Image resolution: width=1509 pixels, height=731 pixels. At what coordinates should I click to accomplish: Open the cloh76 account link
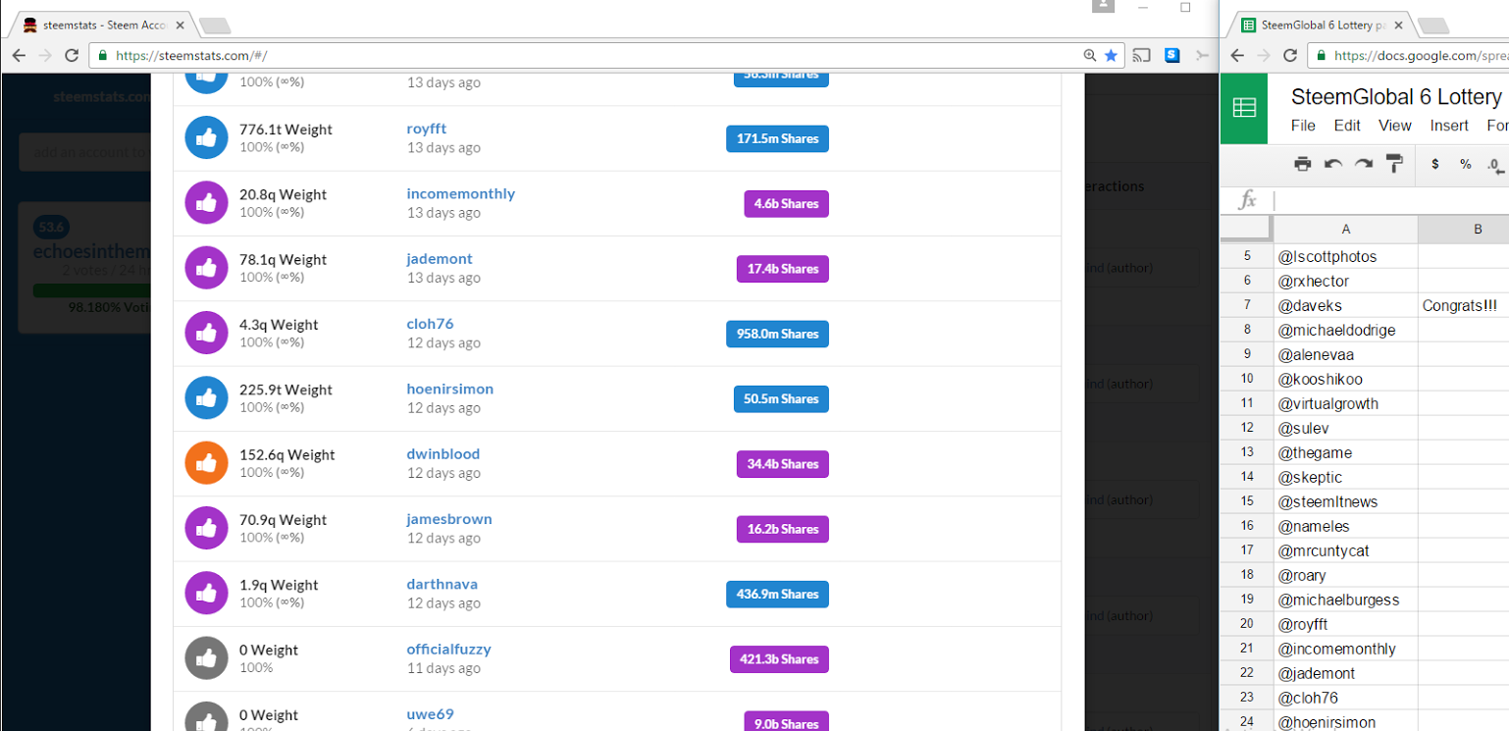pos(431,324)
